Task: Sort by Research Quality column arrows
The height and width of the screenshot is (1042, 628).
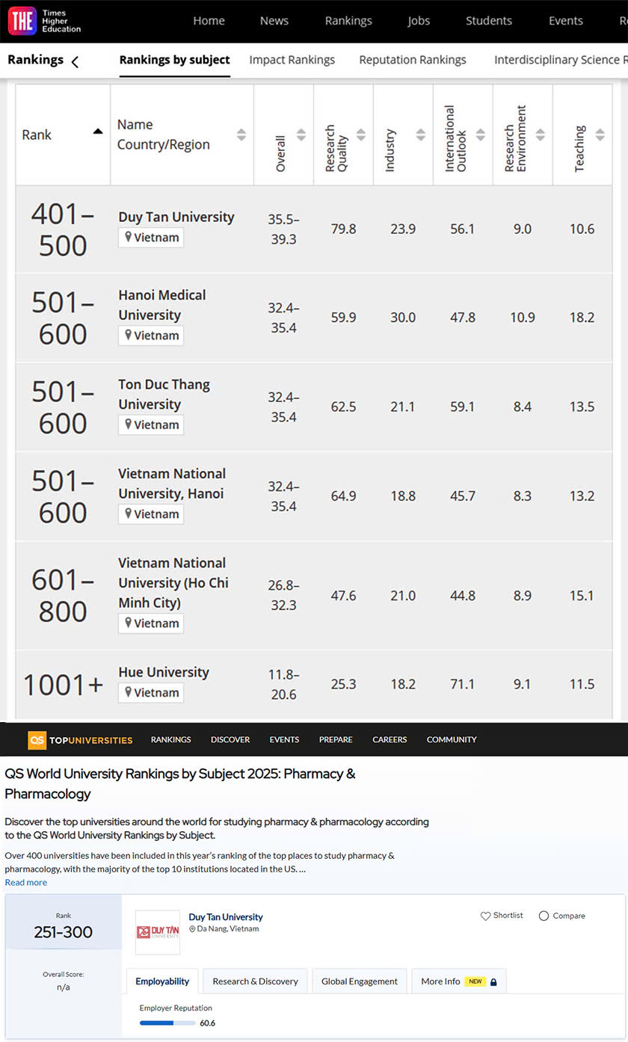Action: point(361,135)
